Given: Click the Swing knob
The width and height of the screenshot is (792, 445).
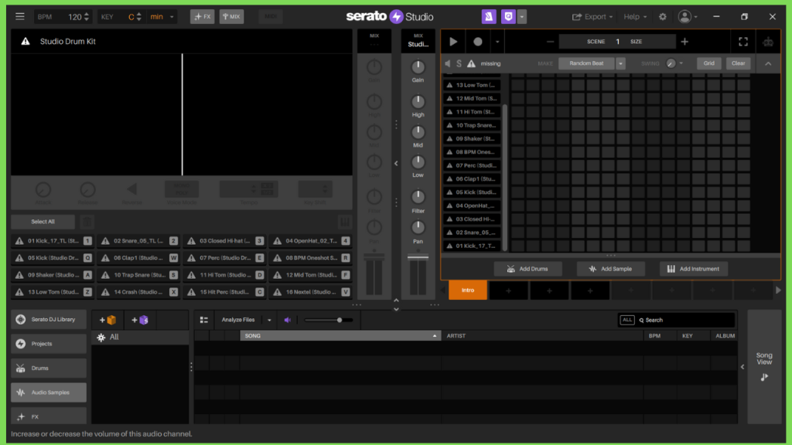Looking at the screenshot, I should point(671,63).
